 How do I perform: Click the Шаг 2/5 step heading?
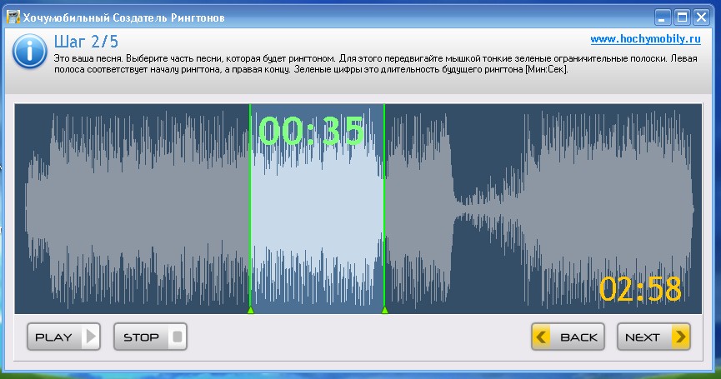[87, 42]
